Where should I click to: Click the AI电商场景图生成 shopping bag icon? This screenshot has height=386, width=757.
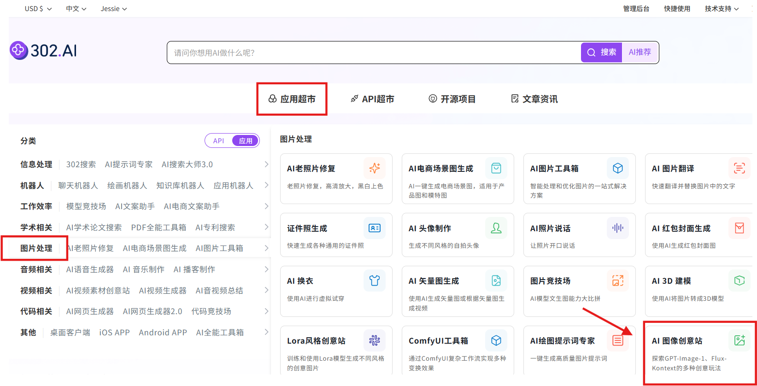496,169
